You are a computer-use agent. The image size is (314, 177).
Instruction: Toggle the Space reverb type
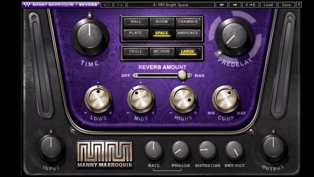click(x=161, y=33)
